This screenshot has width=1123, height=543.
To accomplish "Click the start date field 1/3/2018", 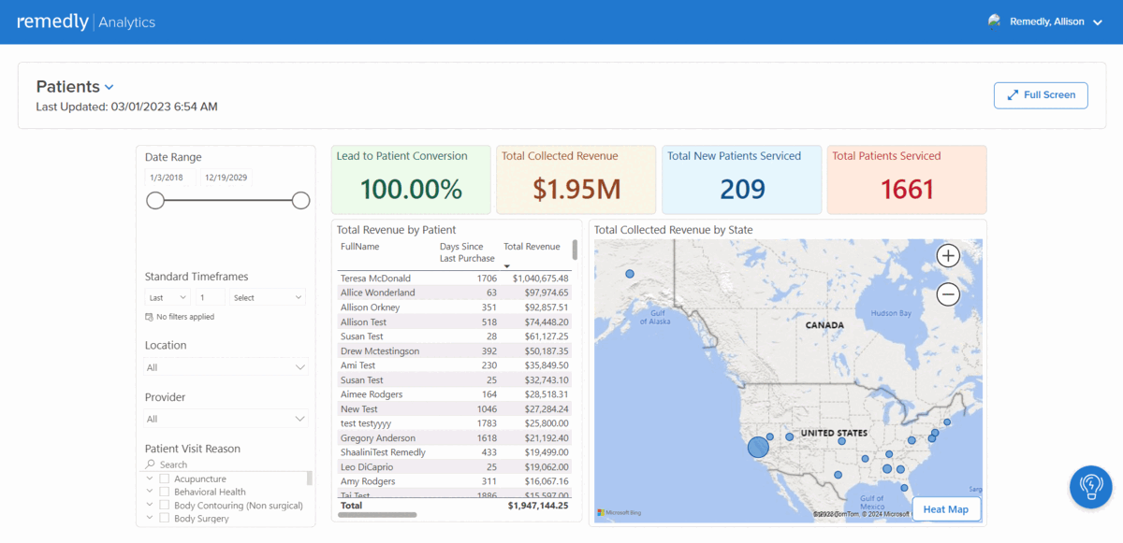I will tap(169, 178).
